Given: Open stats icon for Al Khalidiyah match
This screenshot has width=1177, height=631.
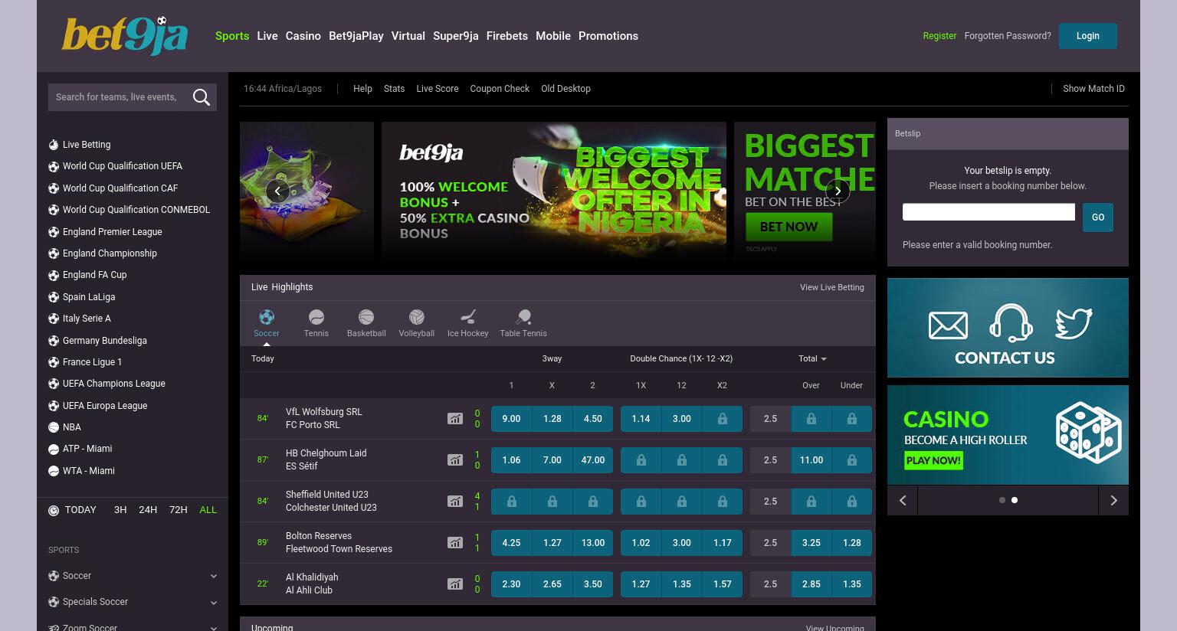Looking at the screenshot, I should click(x=455, y=584).
